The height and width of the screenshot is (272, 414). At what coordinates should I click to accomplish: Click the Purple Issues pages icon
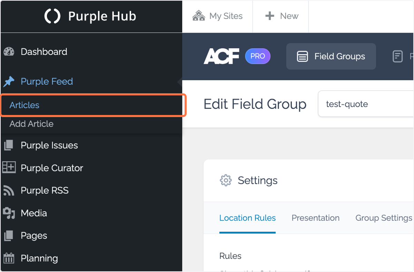9,145
